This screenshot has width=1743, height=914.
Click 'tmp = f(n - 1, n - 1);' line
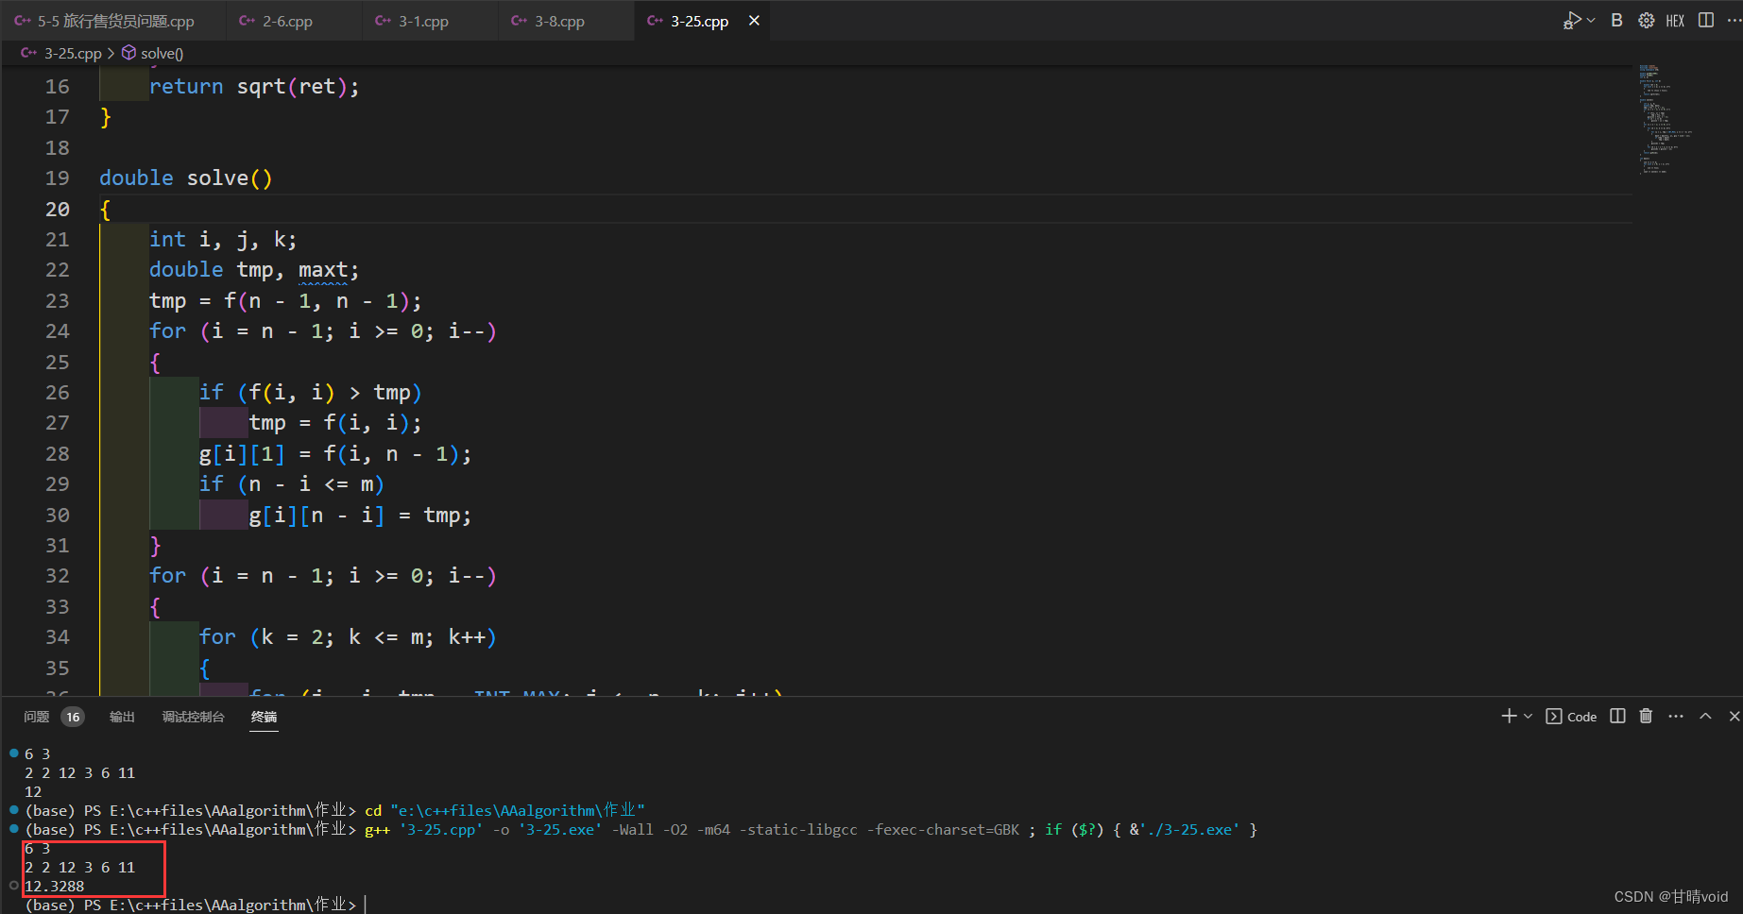tap(285, 300)
